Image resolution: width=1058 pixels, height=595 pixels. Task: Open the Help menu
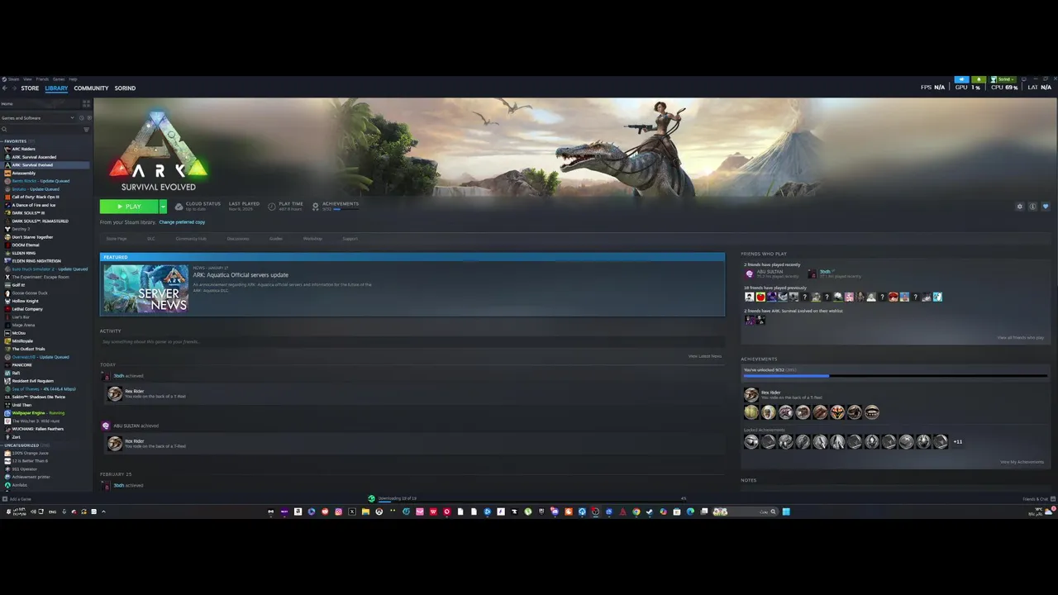point(73,79)
